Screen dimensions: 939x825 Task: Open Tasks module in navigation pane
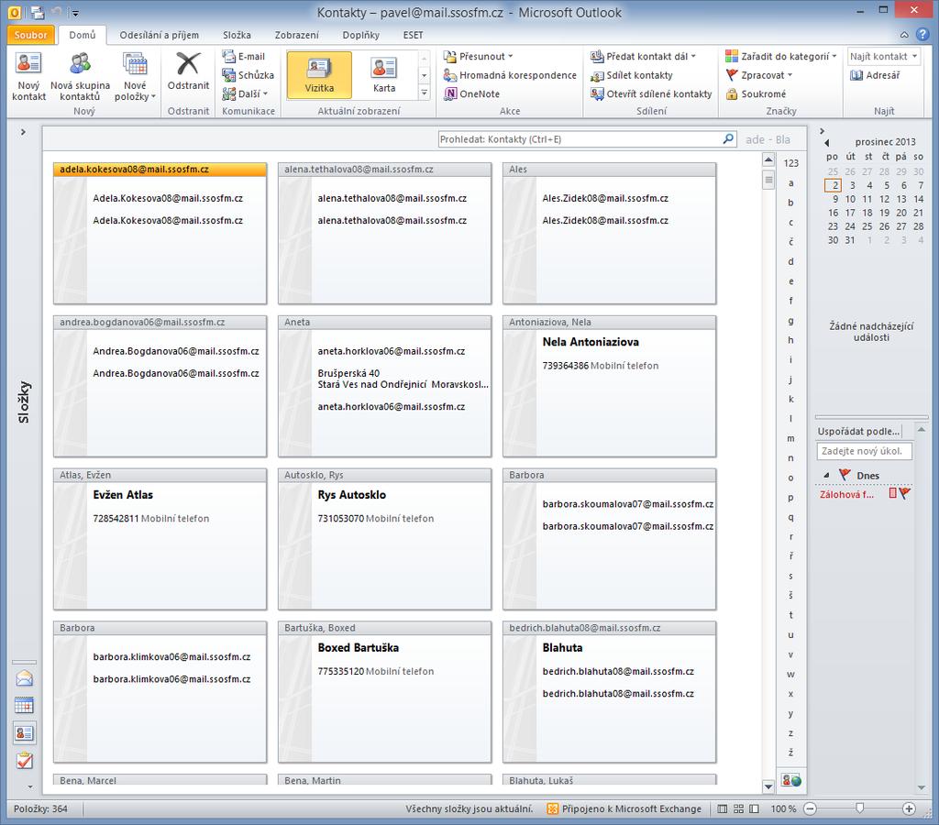[25, 760]
